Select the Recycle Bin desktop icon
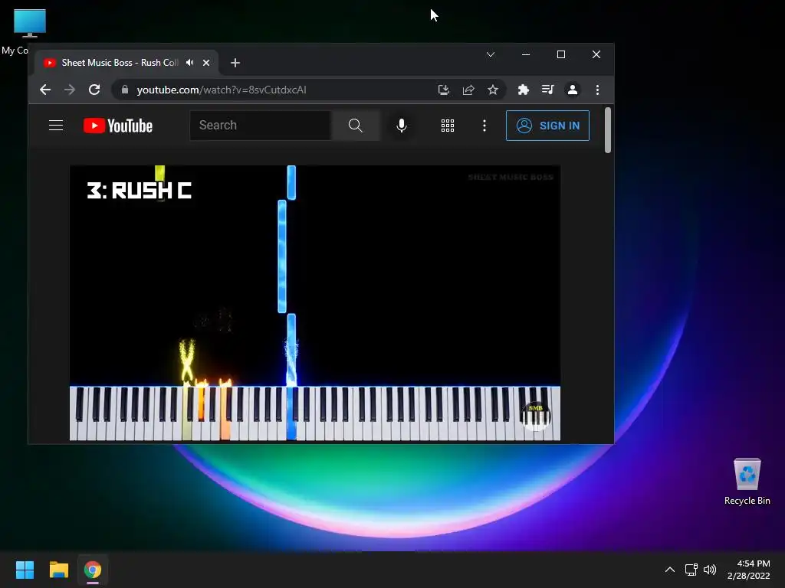 (x=747, y=482)
